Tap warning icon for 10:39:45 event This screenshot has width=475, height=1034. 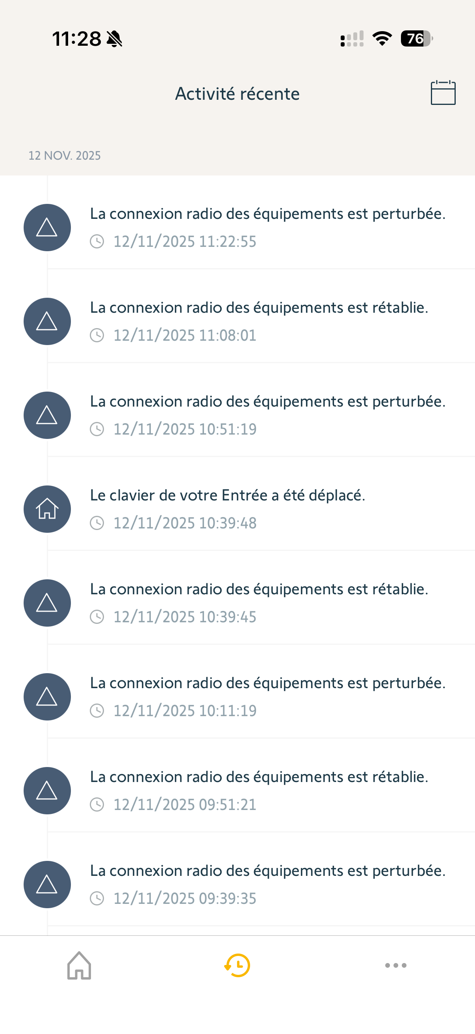tap(47, 603)
